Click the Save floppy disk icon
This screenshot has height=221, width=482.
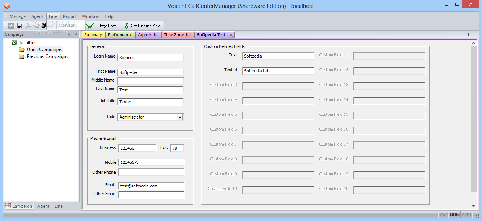tap(20, 26)
